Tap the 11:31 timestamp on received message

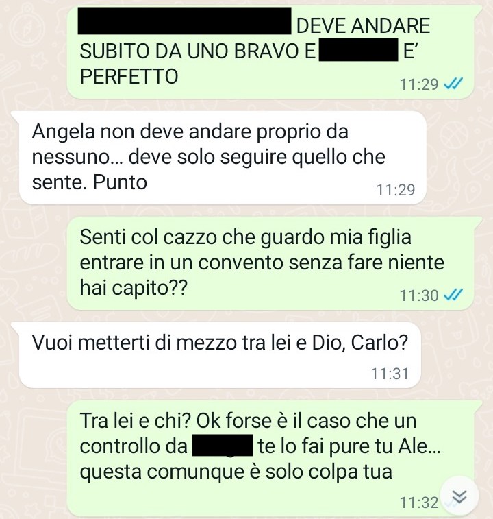[x=390, y=374]
